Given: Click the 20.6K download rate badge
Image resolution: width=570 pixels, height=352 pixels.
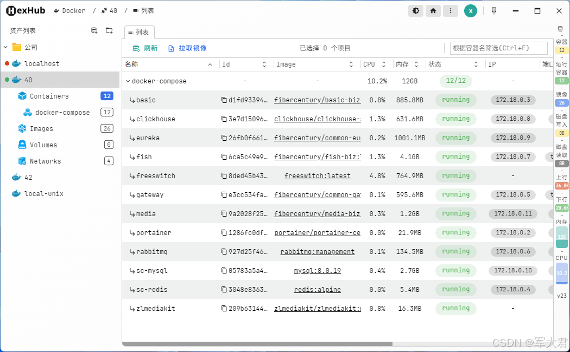Looking at the screenshot, I should [562, 208].
